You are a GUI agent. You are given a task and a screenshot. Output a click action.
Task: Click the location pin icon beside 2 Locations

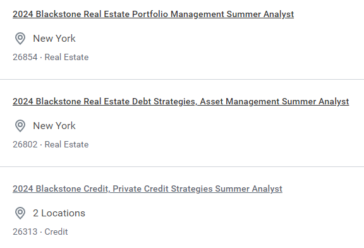(x=20, y=213)
